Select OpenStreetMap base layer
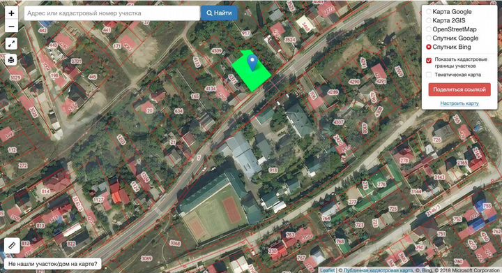This screenshot has width=502, height=273. click(429, 29)
